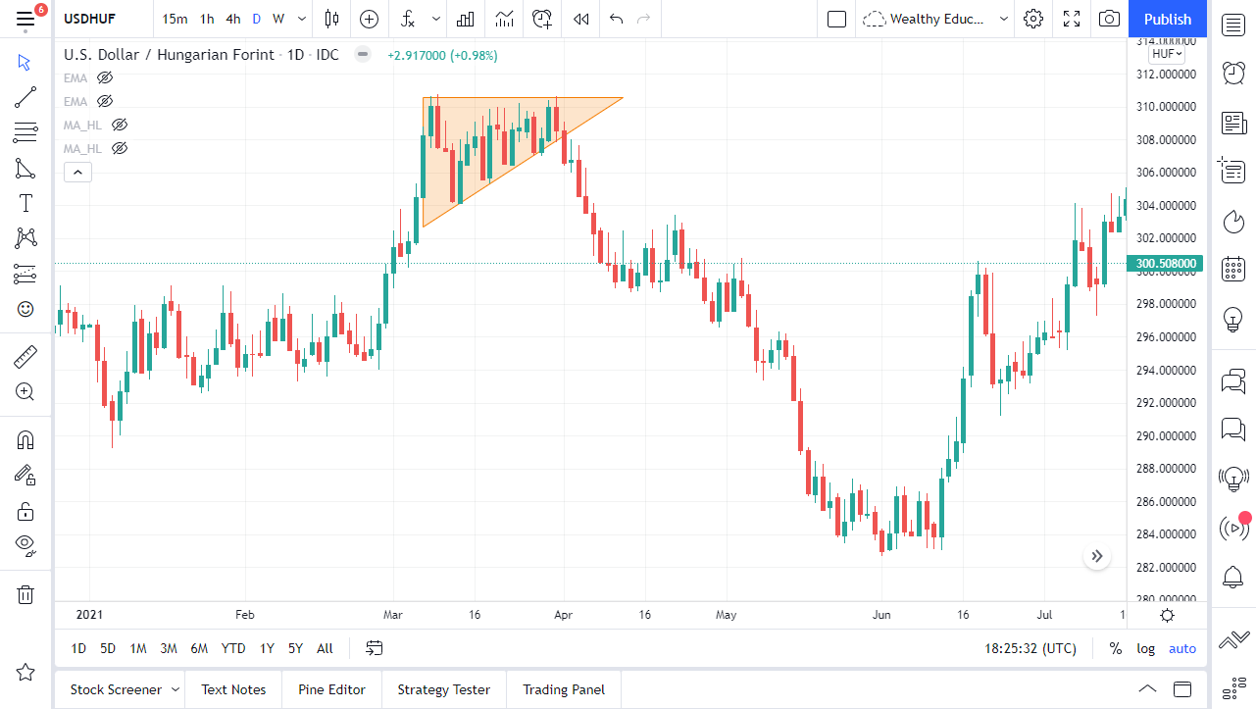Collapse the indicator legend
Screen dimensions: 1256x709
click(x=77, y=173)
